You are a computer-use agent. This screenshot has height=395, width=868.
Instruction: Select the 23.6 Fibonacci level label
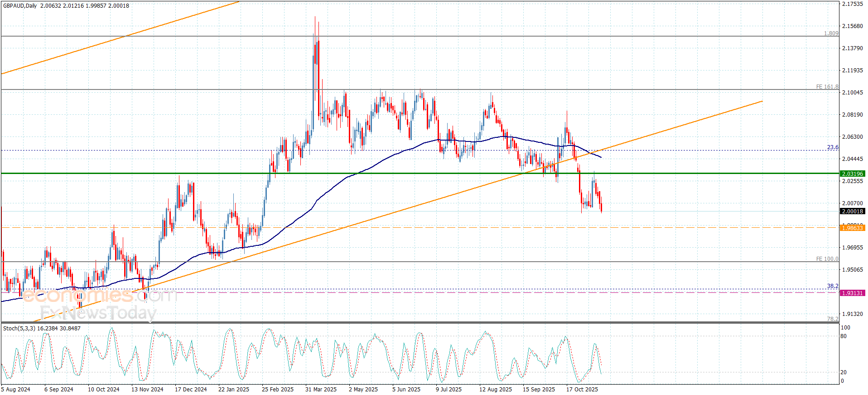tap(833, 147)
